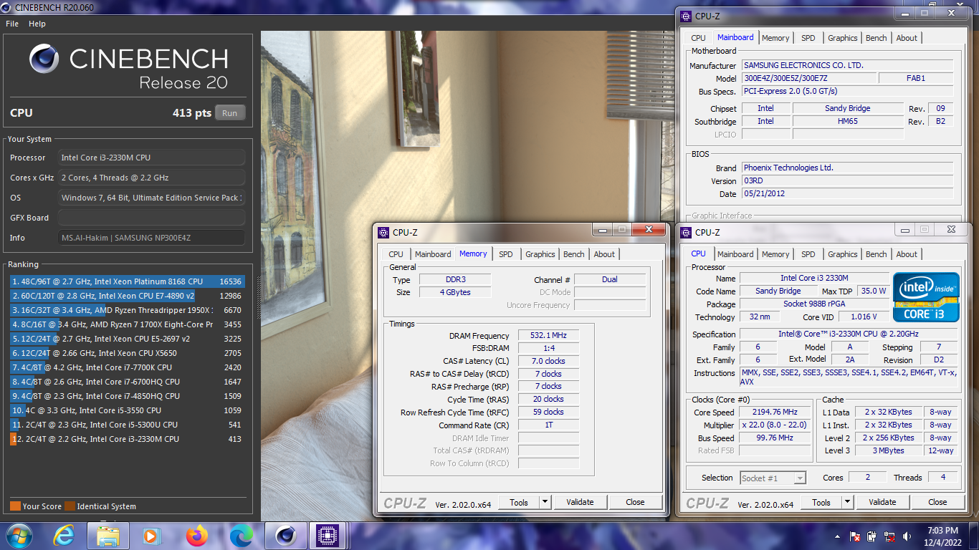Click Close button in CPU window

click(937, 502)
